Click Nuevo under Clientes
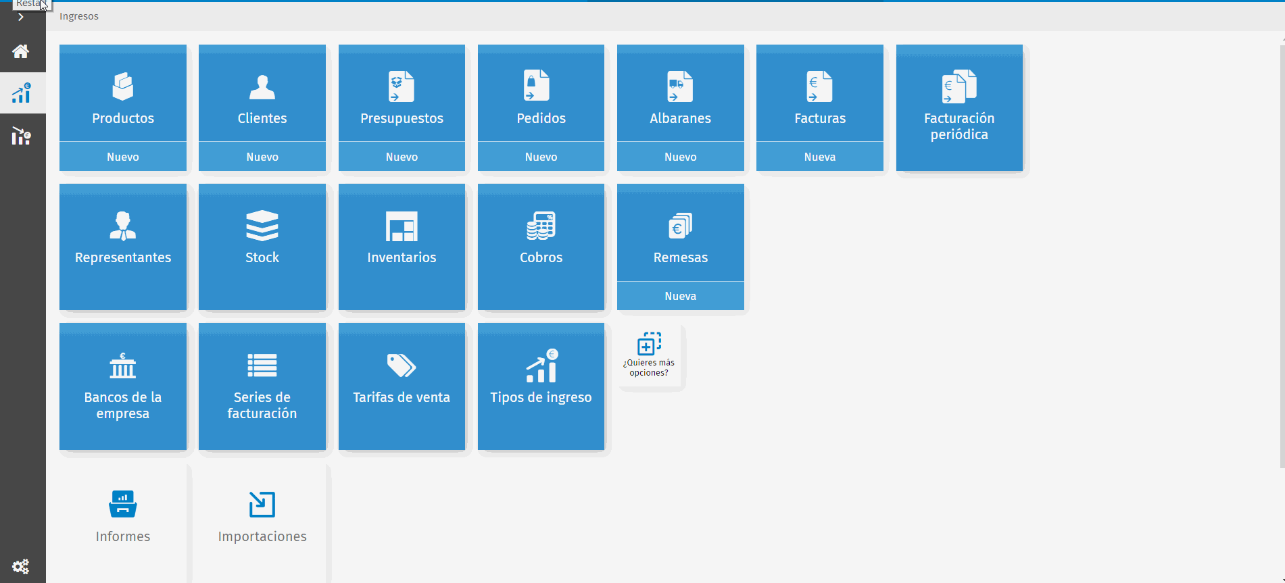This screenshot has width=1285, height=583. 262,157
